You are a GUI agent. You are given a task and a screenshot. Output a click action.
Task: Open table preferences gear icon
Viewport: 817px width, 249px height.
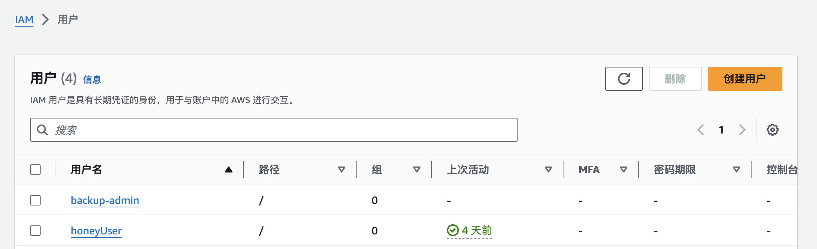772,130
